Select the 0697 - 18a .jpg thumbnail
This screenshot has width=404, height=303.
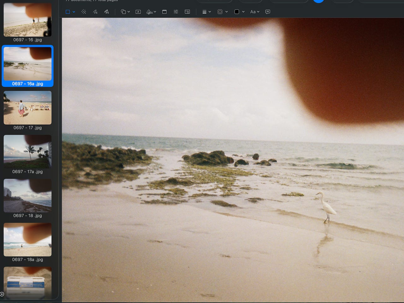coord(27,239)
